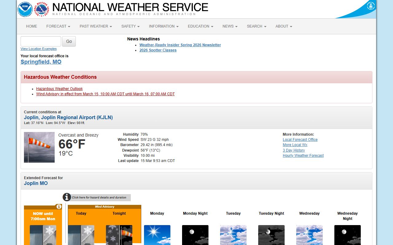Viewport: 393px width, 245px height.
Task: Click the NOAA logo in the header
Action: (x=25, y=9)
